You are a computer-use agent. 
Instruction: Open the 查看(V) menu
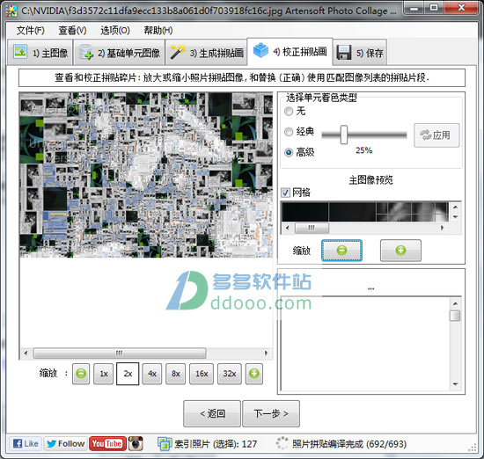(72, 30)
